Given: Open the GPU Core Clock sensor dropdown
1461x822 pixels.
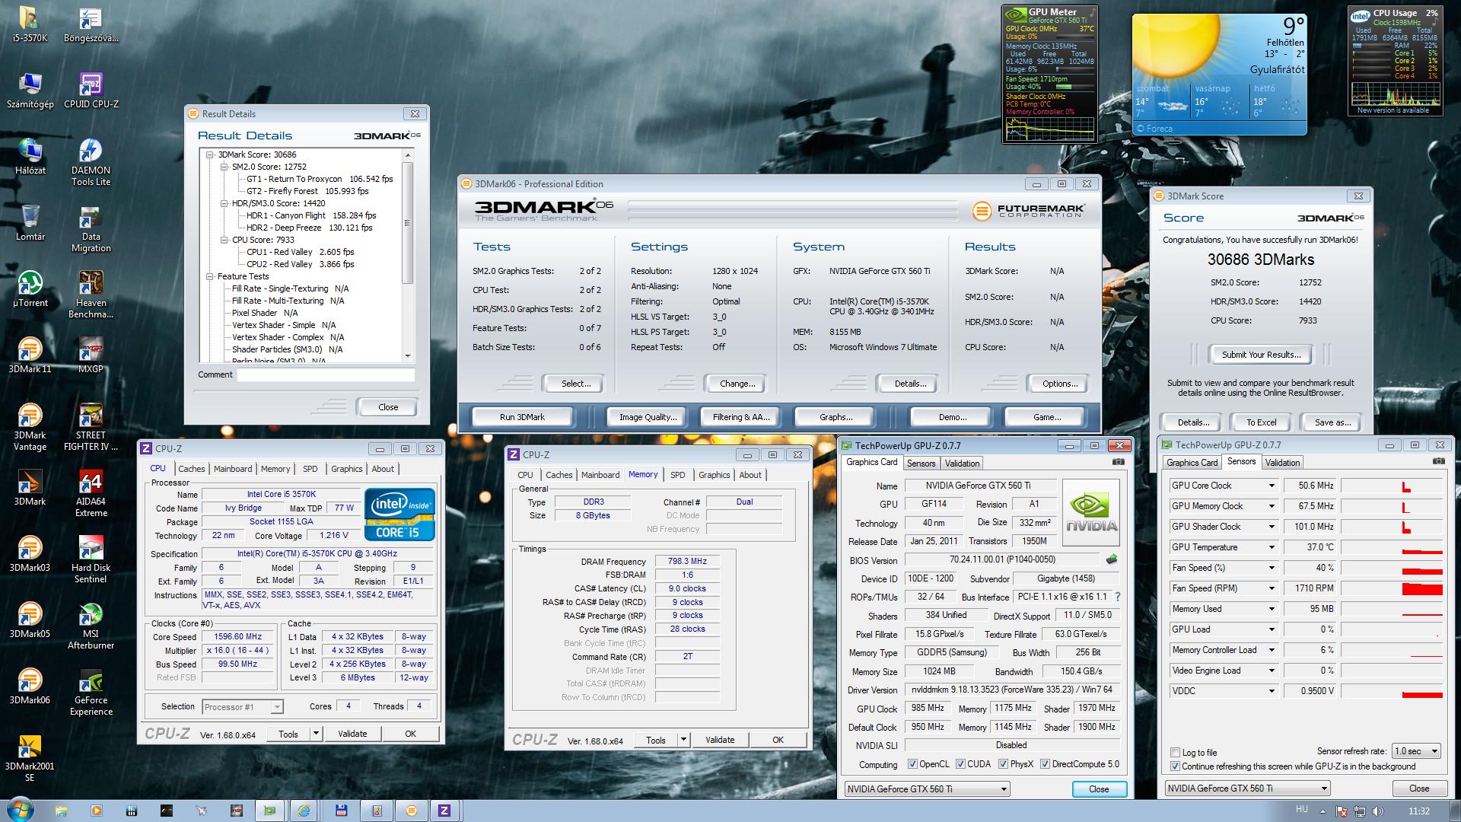Looking at the screenshot, I should tap(1271, 486).
